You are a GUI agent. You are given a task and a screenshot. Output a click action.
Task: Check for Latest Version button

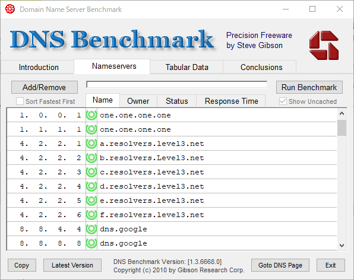point(72,265)
